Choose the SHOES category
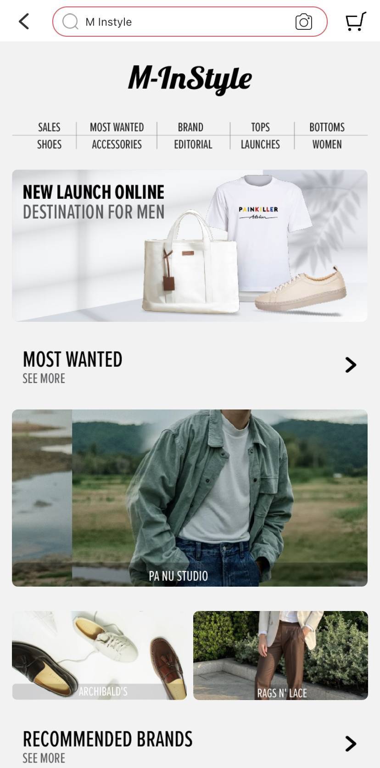The height and width of the screenshot is (768, 380). [x=49, y=144]
